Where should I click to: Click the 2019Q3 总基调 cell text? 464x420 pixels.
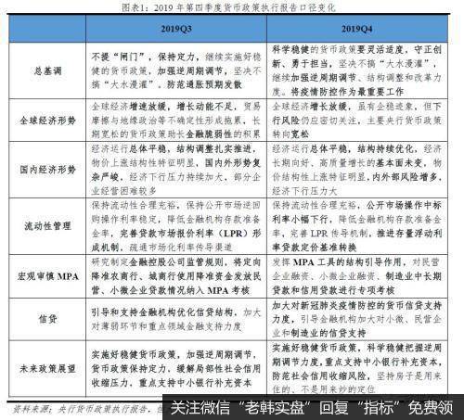[x=176, y=70]
